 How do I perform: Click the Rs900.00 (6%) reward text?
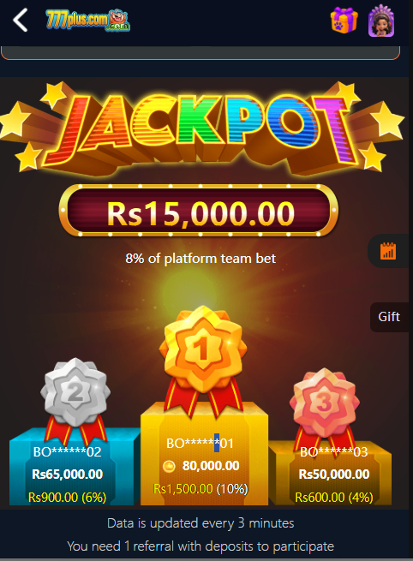[68, 498]
